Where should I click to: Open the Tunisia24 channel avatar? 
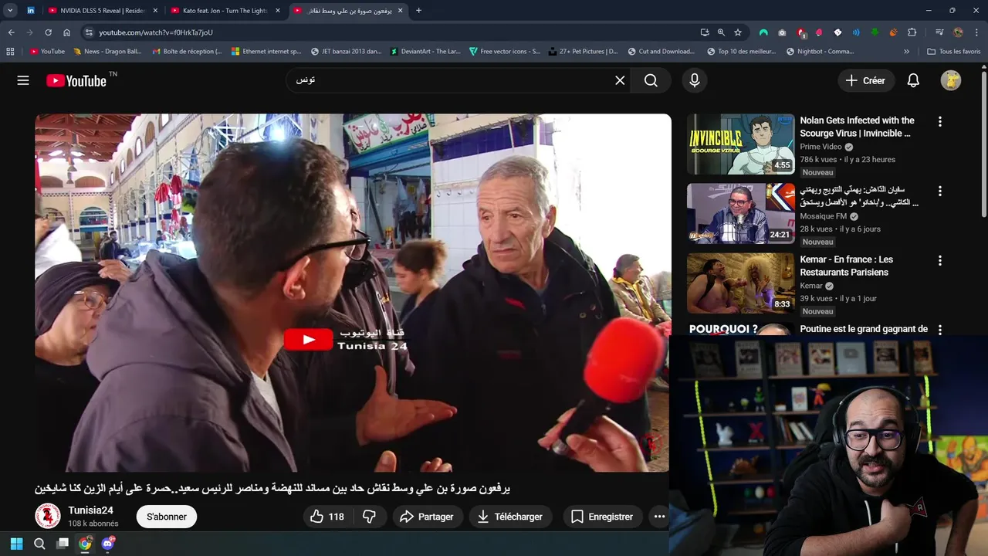48,516
